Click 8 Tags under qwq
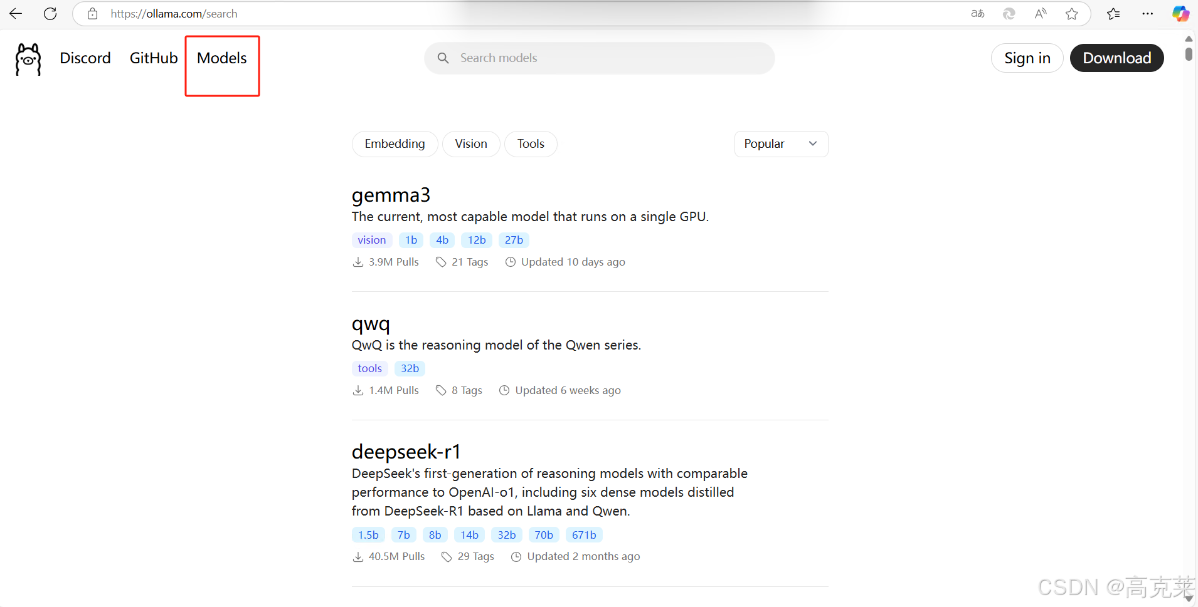The width and height of the screenshot is (1198, 607). [x=459, y=390]
